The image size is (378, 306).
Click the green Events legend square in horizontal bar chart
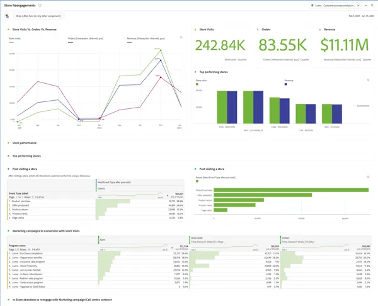tap(197, 181)
